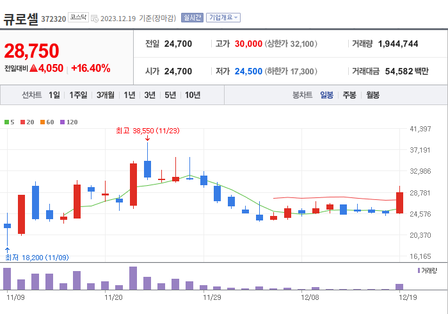Click the 코스닥 market badge
This screenshot has height=314, width=448.
pyautogui.click(x=78, y=17)
